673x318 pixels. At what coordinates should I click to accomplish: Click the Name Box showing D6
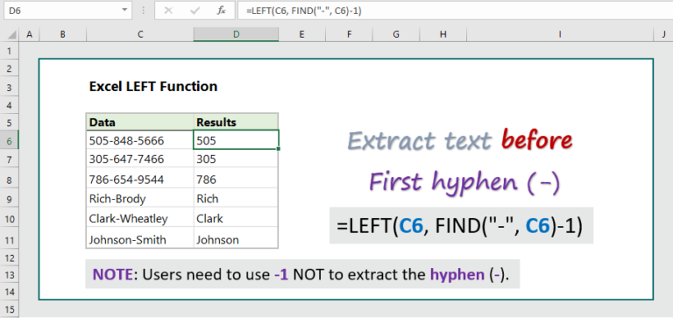(x=63, y=11)
